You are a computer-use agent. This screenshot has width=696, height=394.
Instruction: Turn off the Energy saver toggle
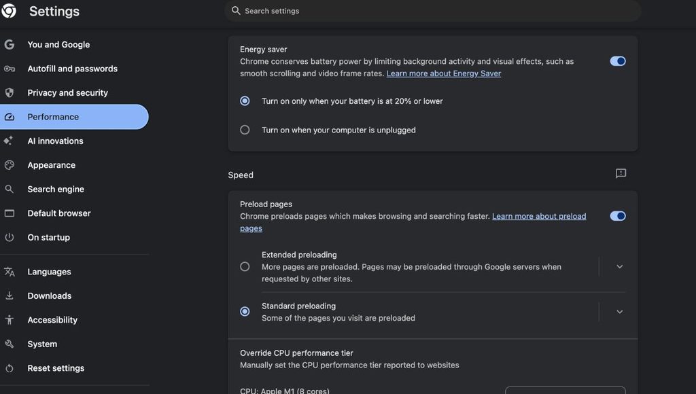click(617, 61)
